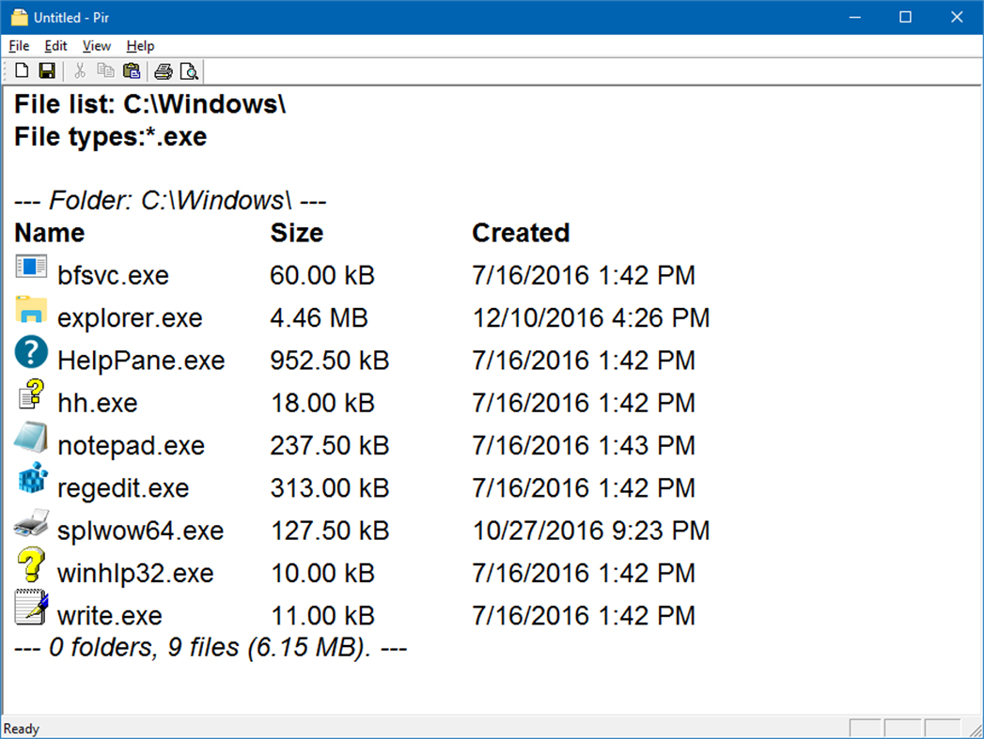This screenshot has width=984, height=739.
Task: Click the 'regedit.exe' file name
Action: click(x=123, y=488)
